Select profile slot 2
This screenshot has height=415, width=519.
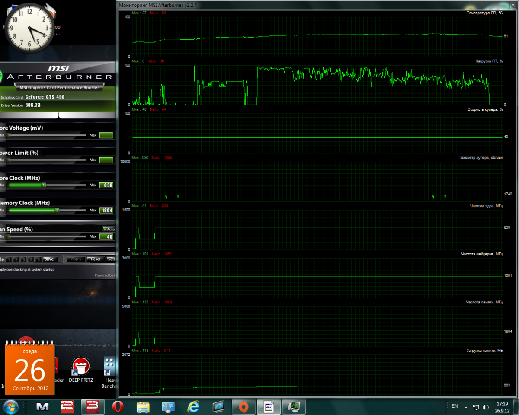click(16, 259)
